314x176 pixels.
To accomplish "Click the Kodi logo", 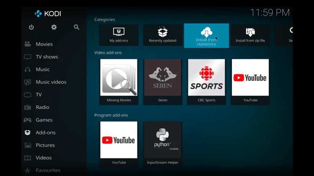I will (x=47, y=14).
